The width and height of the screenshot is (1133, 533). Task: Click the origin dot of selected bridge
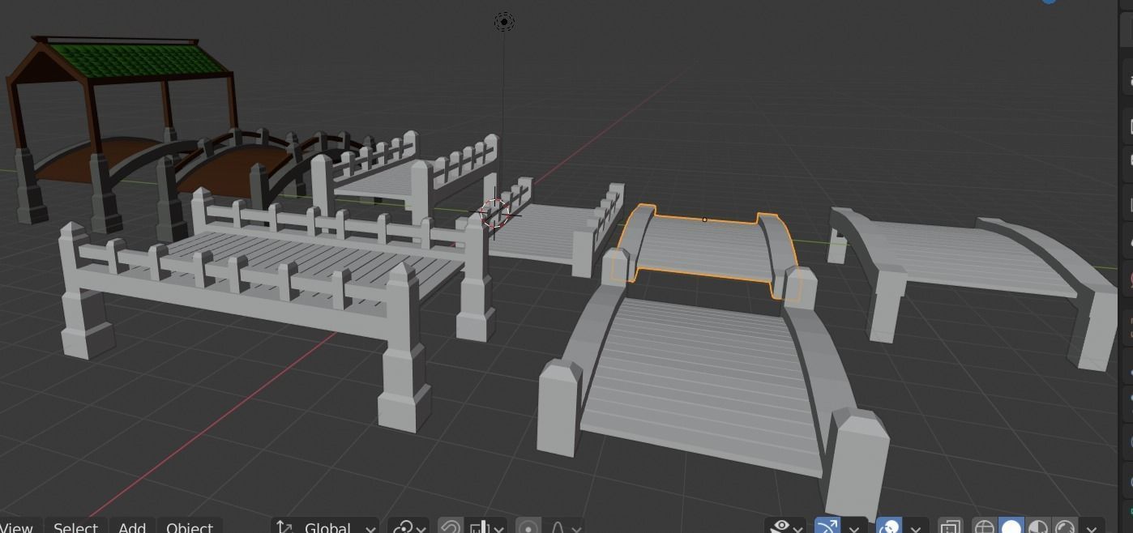pyautogui.click(x=704, y=220)
